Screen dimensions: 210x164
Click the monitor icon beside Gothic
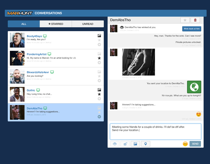click(38, 90)
